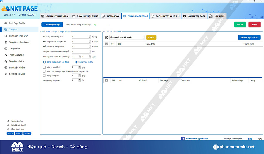
Task: Open the Đăng Reels Facebook hourglass icon
Action: 6,42
